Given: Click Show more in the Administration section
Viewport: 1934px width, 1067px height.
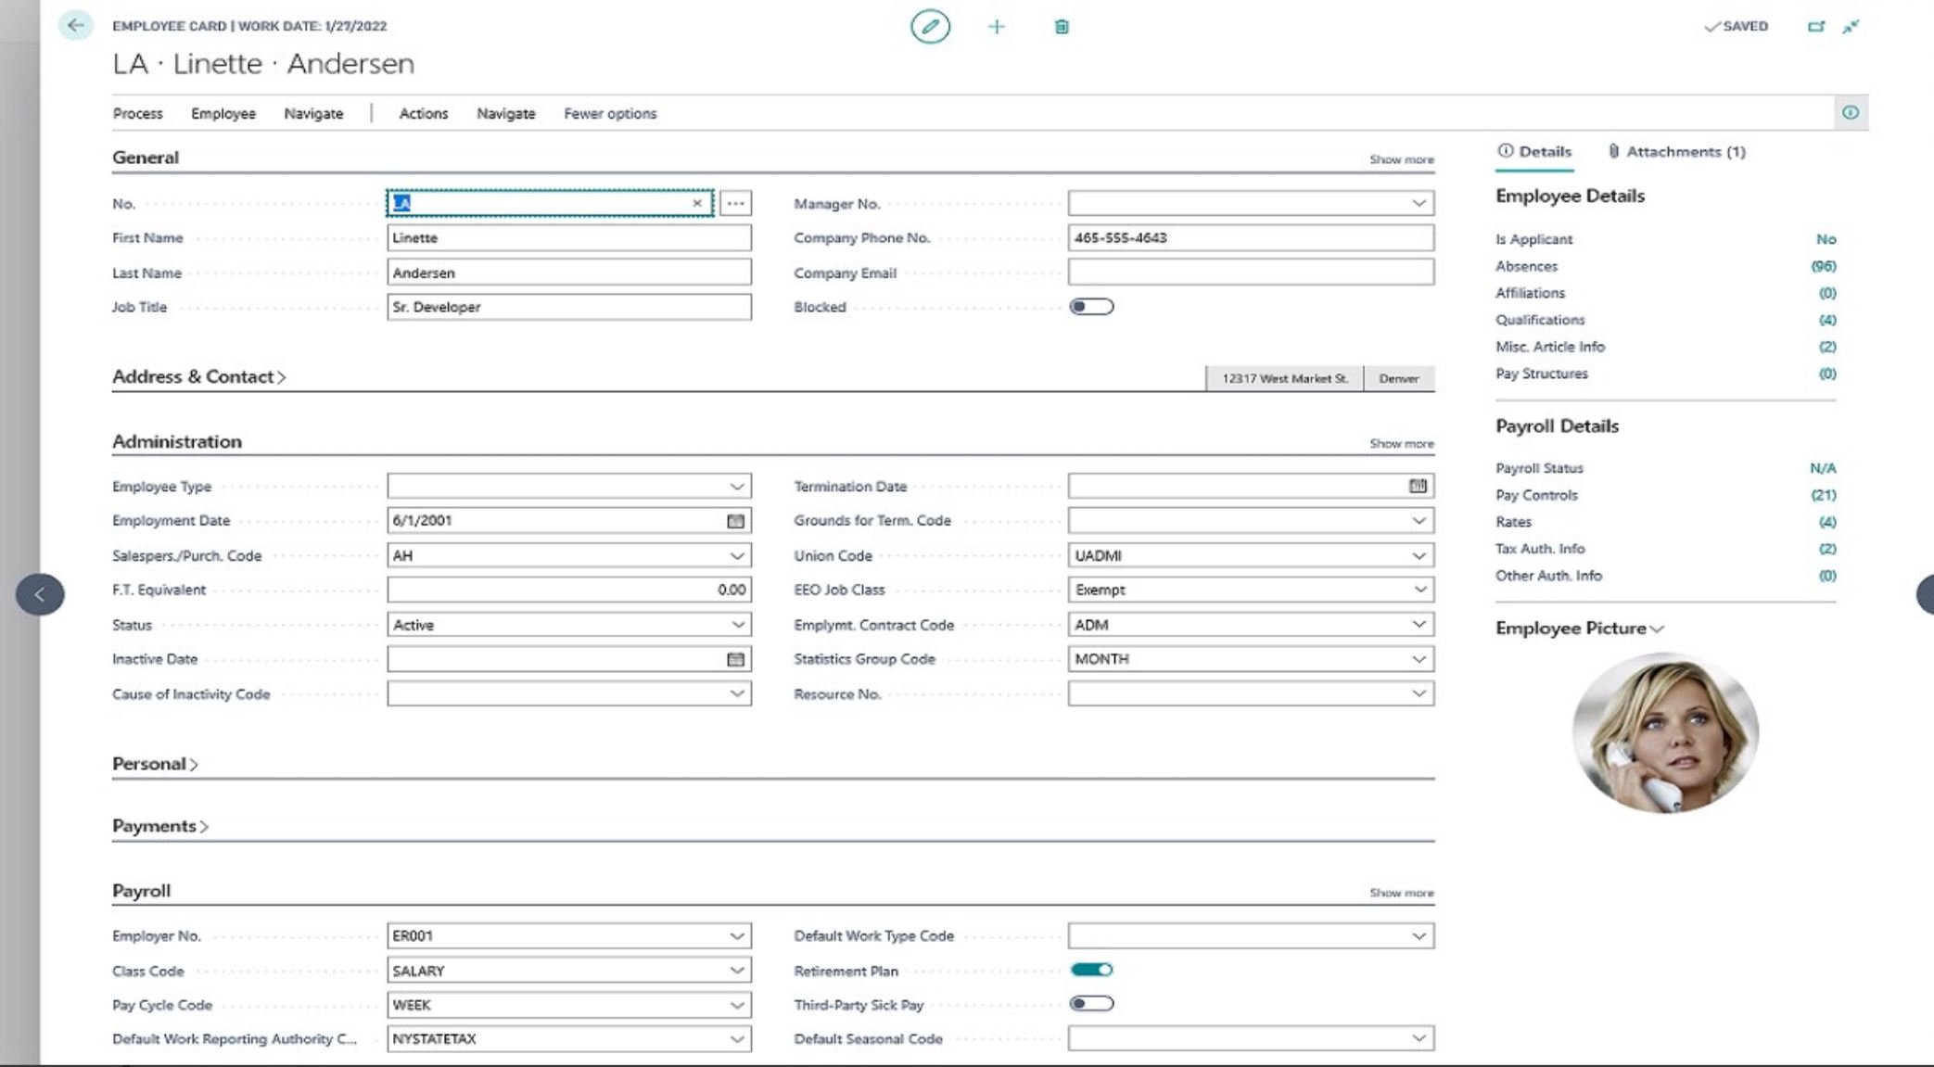Looking at the screenshot, I should (1400, 443).
